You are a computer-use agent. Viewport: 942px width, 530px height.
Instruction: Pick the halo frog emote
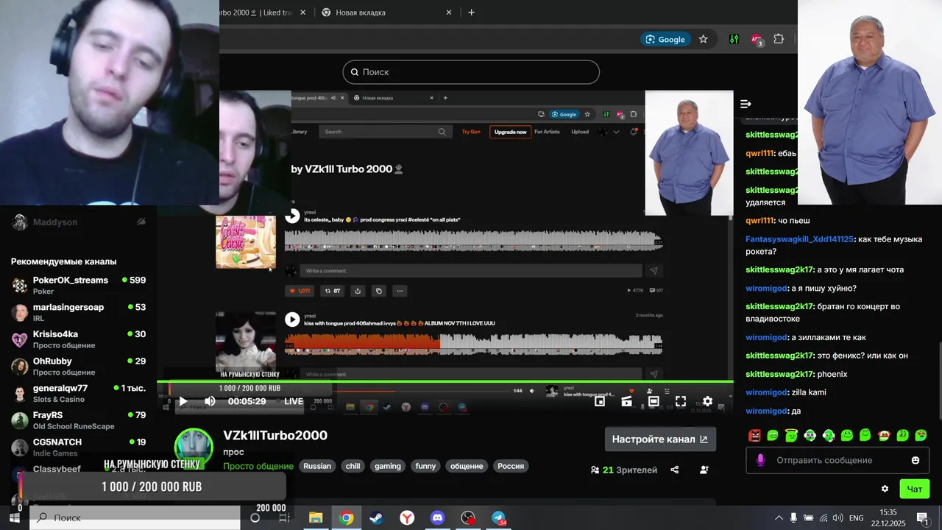click(791, 435)
